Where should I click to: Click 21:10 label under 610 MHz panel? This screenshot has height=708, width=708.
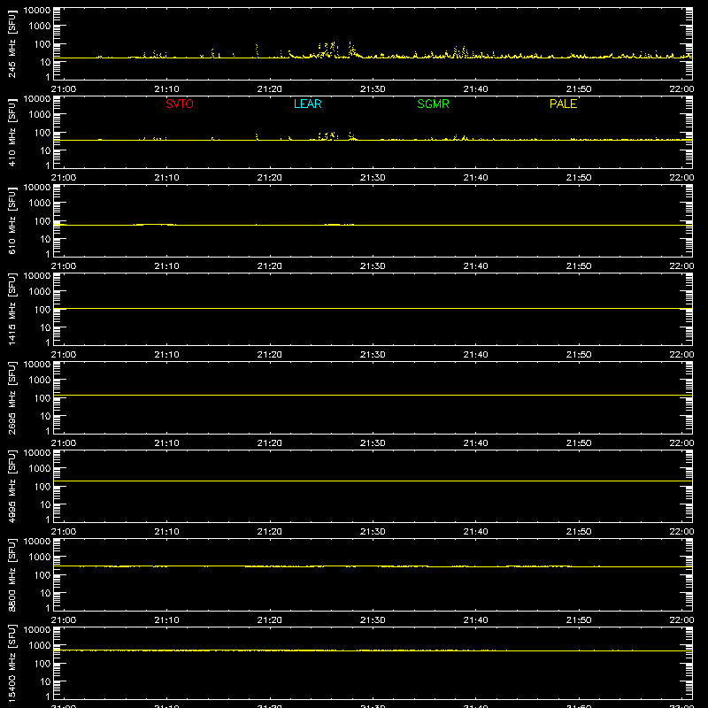pyautogui.click(x=166, y=266)
